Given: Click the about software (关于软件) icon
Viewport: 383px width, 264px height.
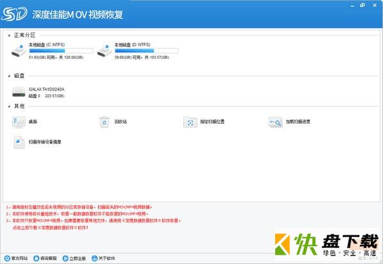Looking at the screenshot, I should (x=94, y=258).
